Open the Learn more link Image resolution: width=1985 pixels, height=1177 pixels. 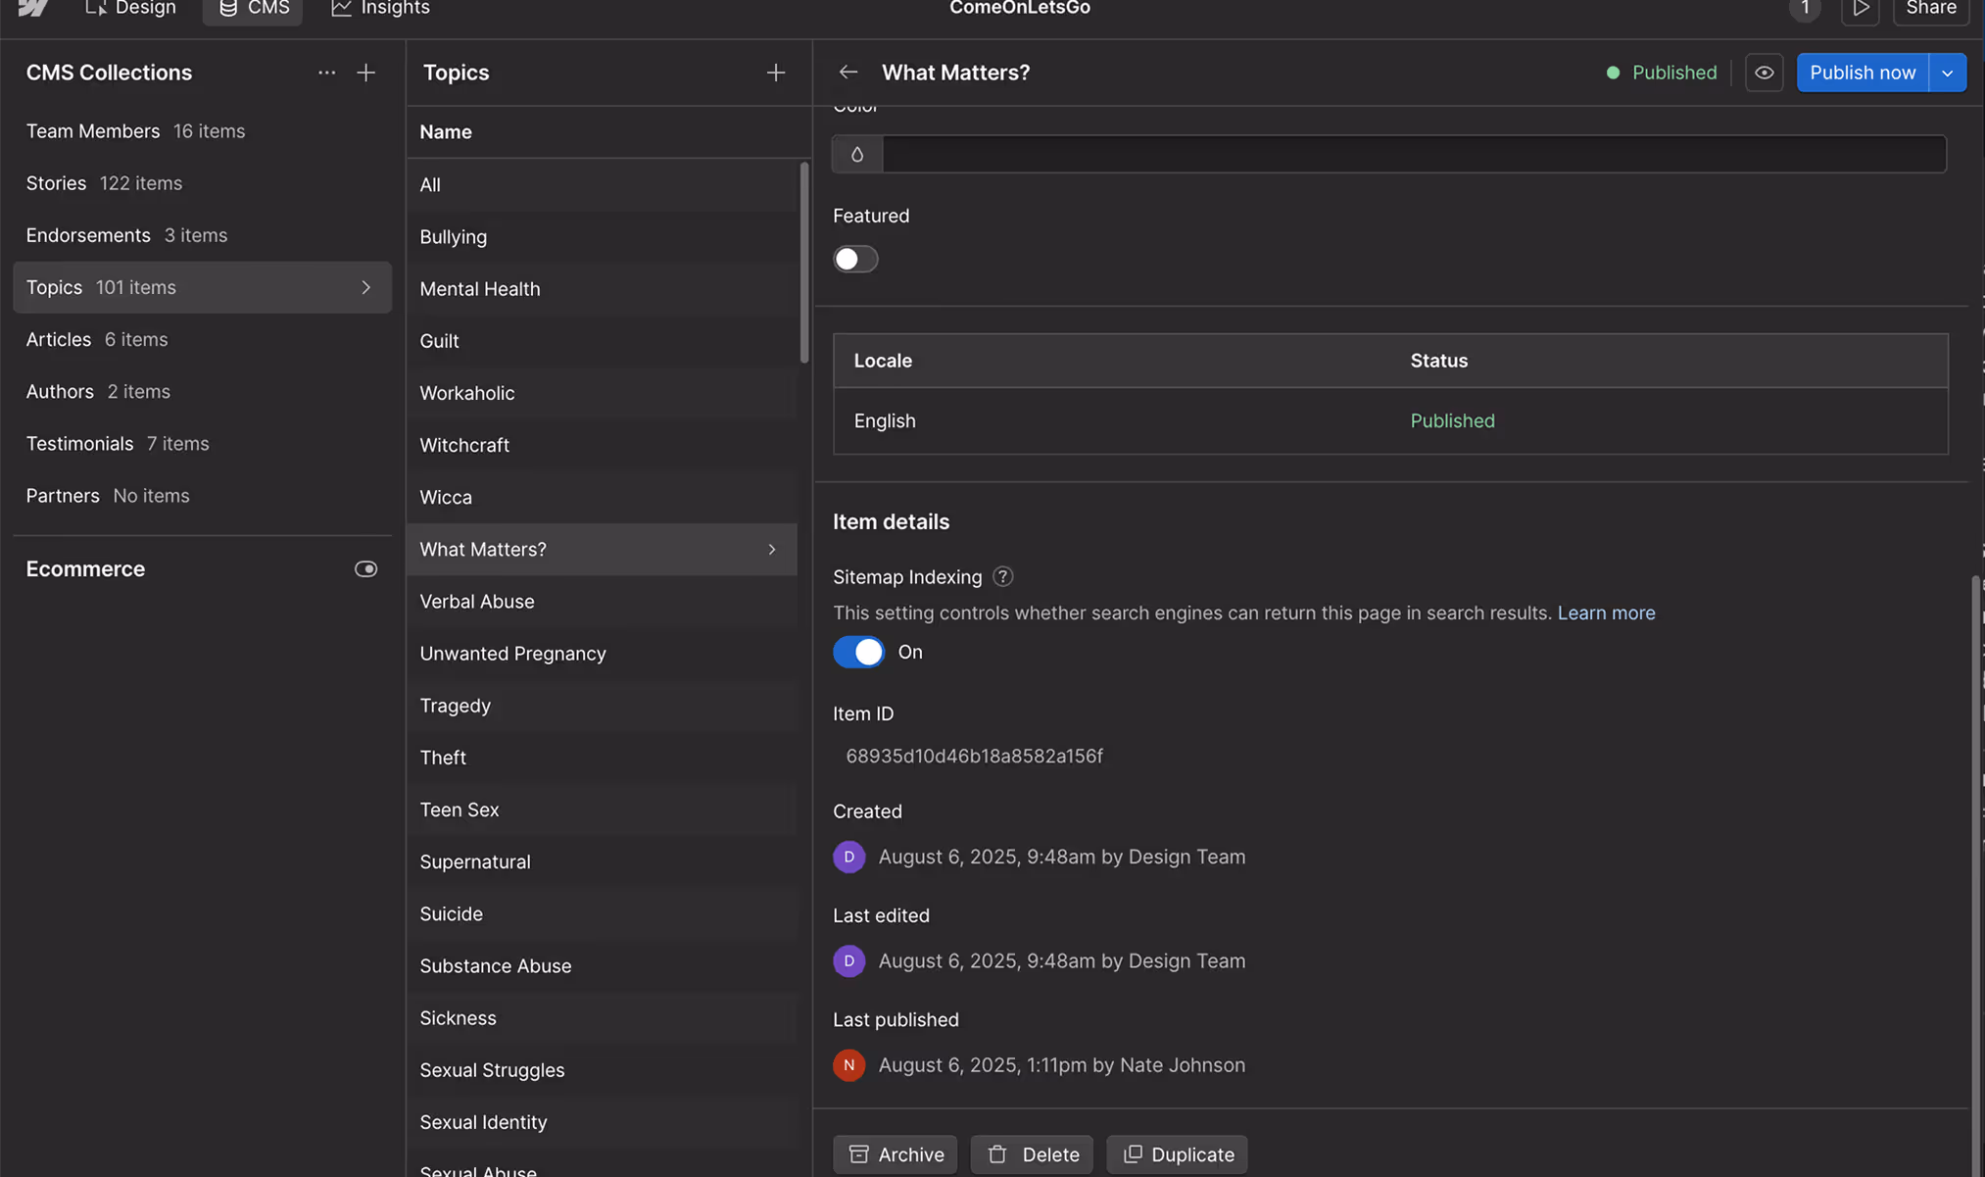1606,613
